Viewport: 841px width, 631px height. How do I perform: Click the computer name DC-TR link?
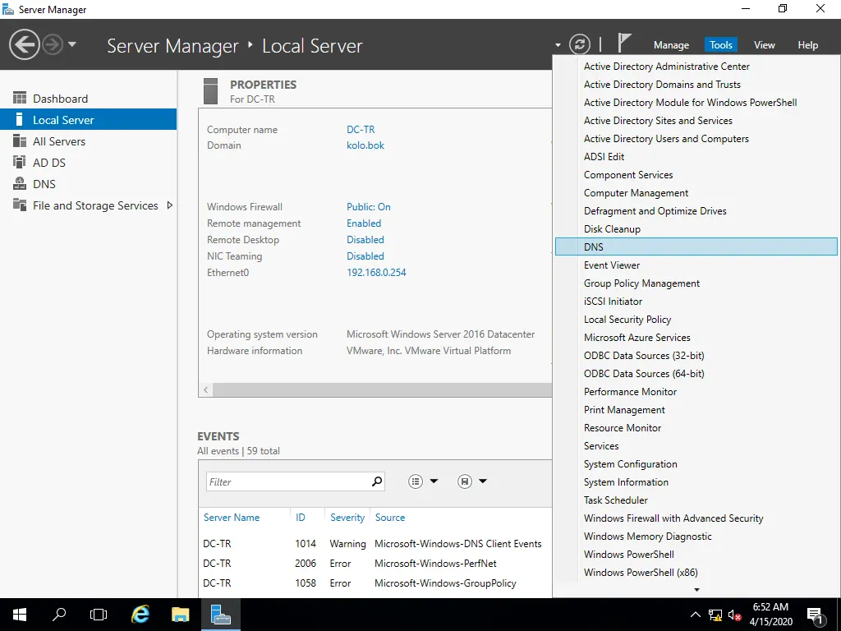click(361, 129)
